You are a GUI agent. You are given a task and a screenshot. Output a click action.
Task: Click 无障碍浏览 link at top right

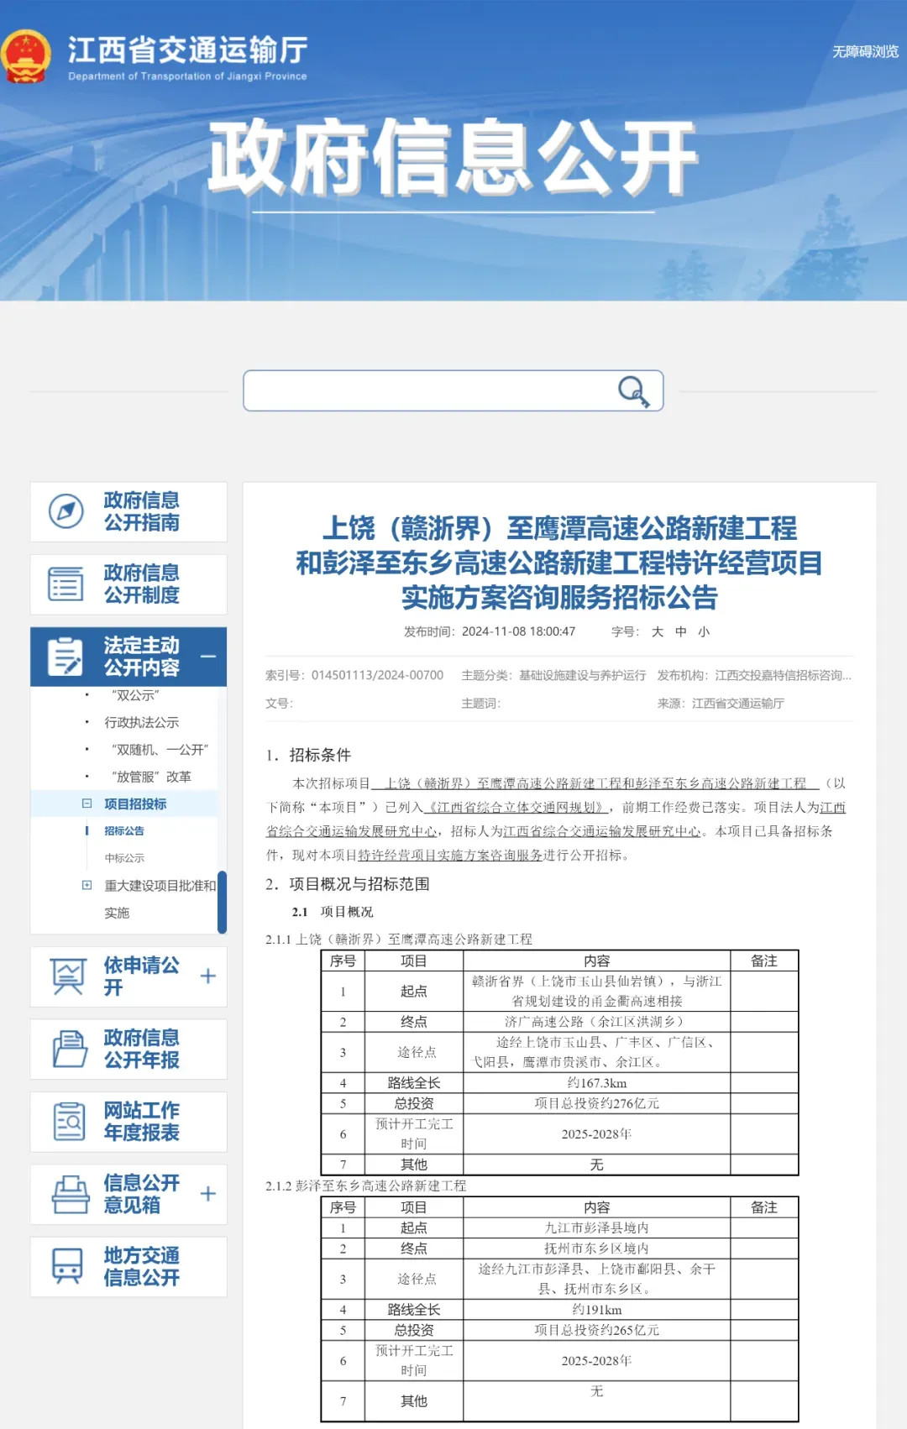click(x=865, y=52)
